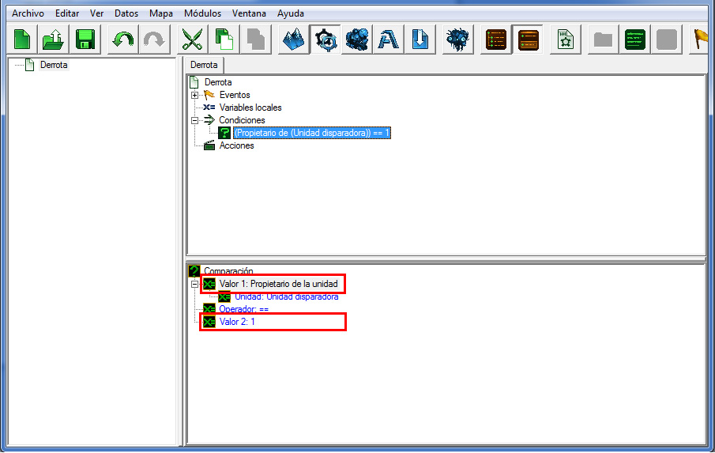Click the brown stacked-rows view icon
The width and height of the screenshot is (715, 453).
pos(528,40)
